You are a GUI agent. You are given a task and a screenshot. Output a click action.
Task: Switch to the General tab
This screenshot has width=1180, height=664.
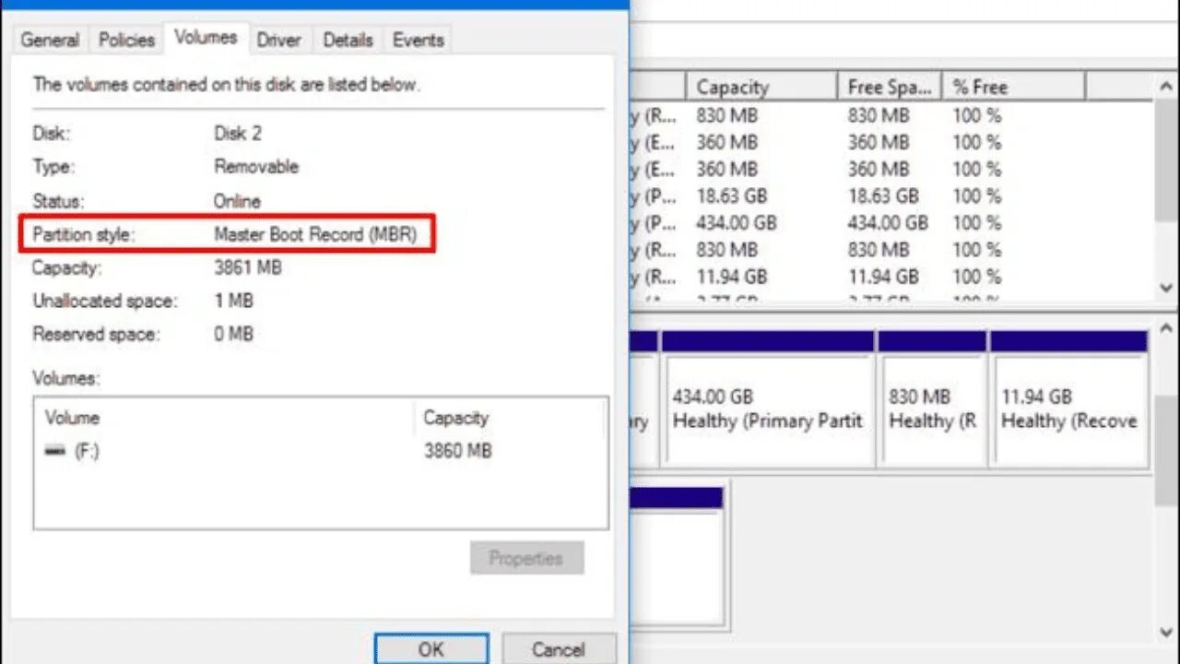pyautogui.click(x=50, y=40)
